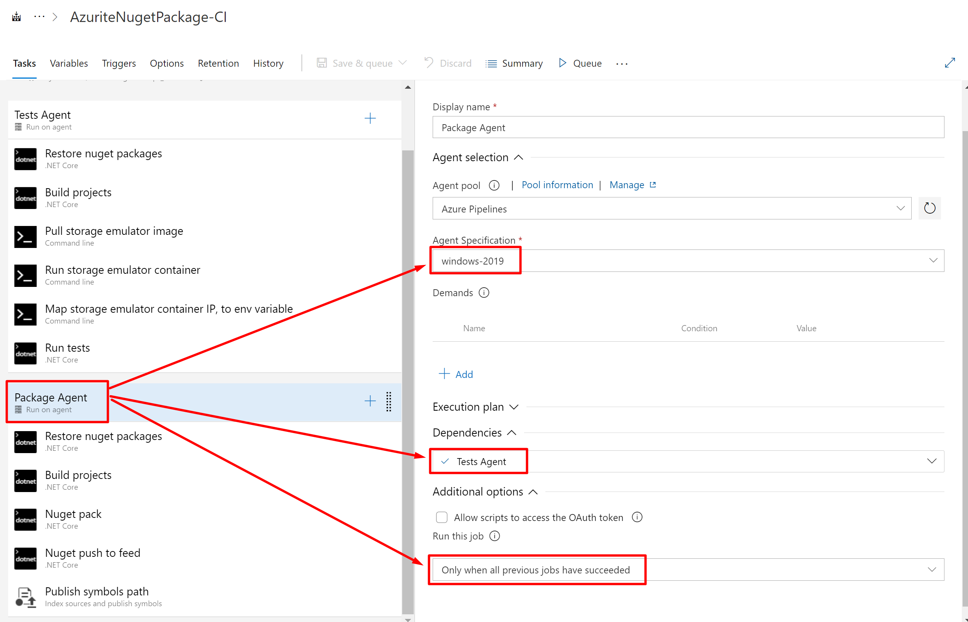This screenshot has height=622, width=968.
Task: Click the Discard undo icon
Action: pos(428,63)
